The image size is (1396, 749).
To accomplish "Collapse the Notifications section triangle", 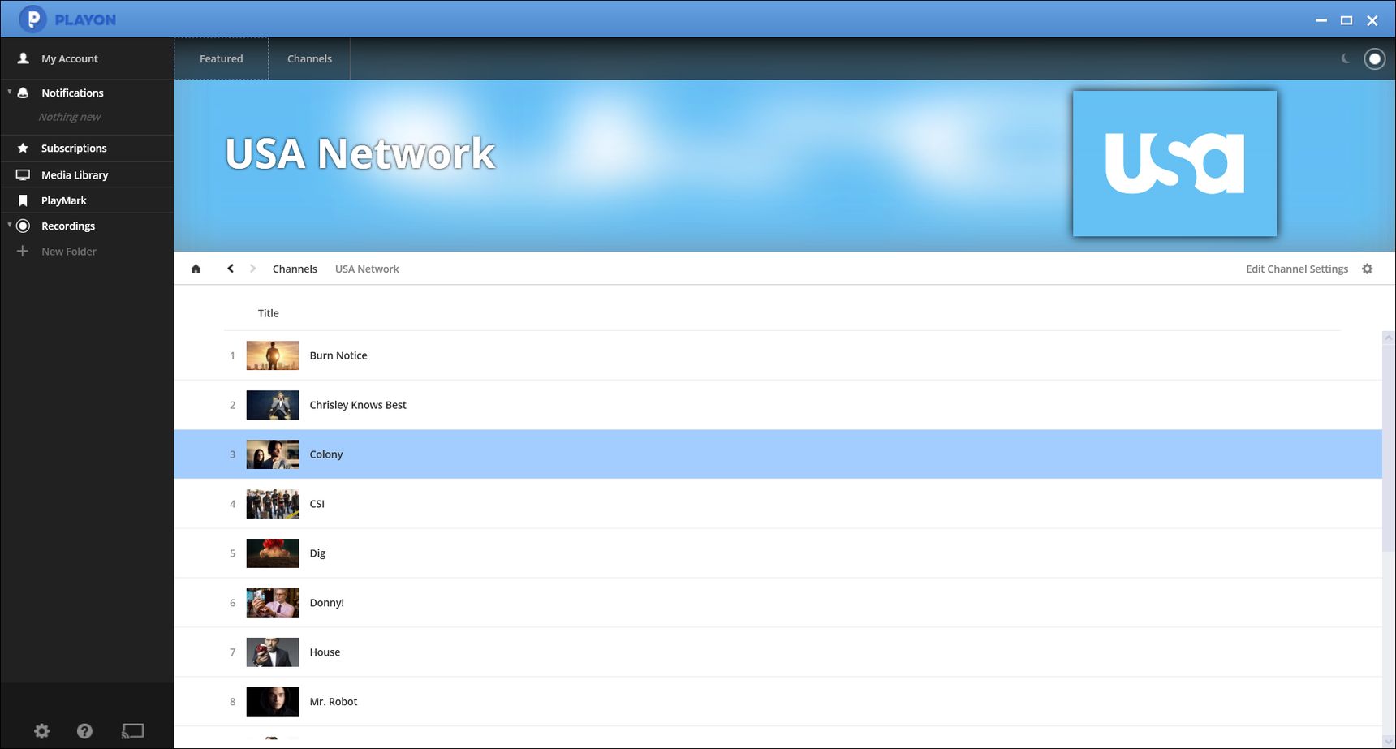I will click(x=9, y=92).
